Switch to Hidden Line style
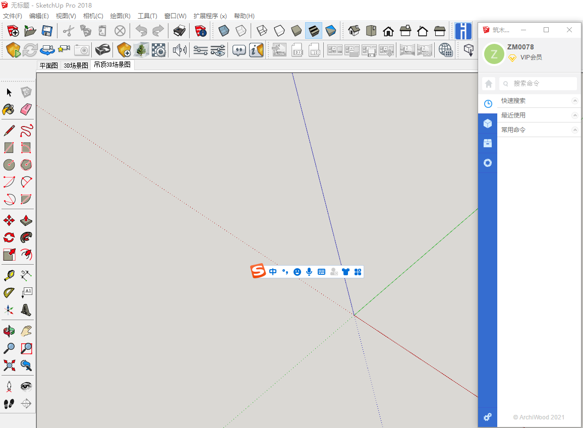The image size is (583, 428). point(279,31)
